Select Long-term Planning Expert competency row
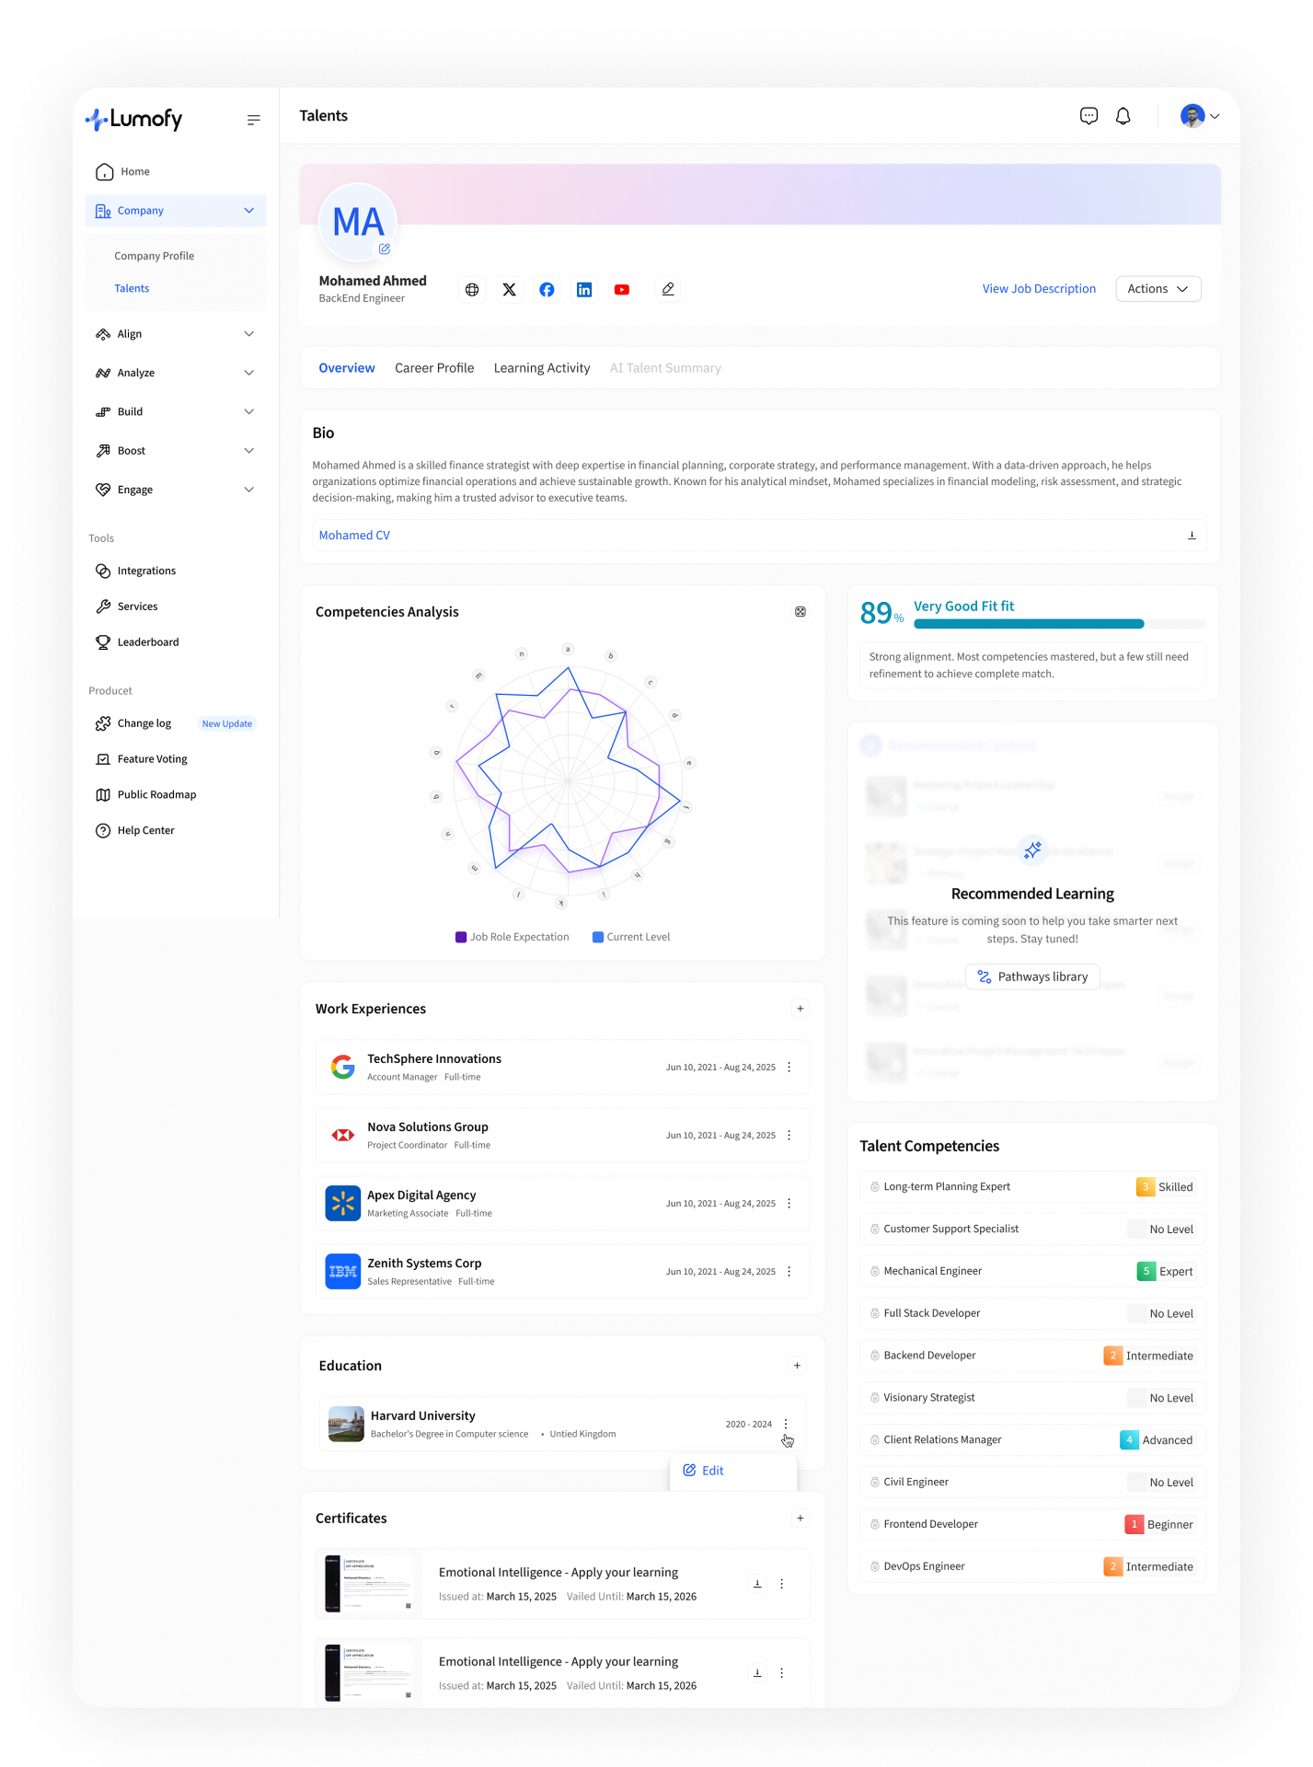 click(1032, 1187)
